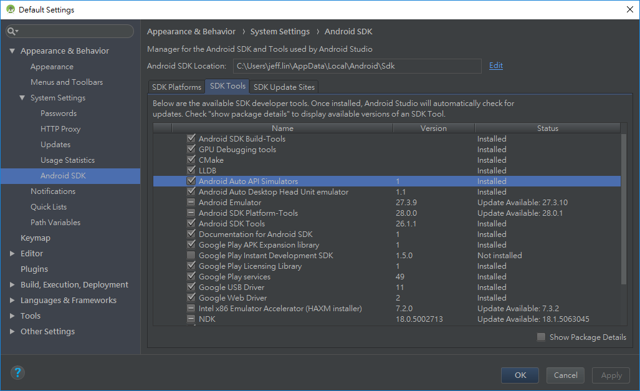Click the settings search field
This screenshot has height=391, width=640.
[x=70, y=31]
